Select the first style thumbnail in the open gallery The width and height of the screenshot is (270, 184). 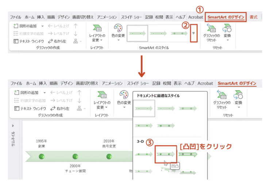tap(143, 108)
